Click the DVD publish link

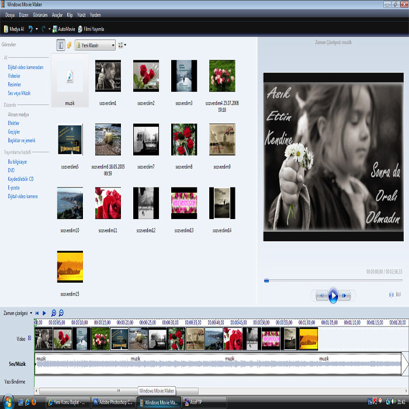(11, 171)
